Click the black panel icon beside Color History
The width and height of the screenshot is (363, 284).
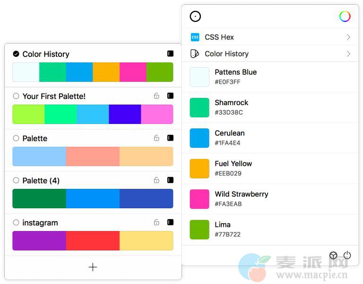[x=170, y=54]
